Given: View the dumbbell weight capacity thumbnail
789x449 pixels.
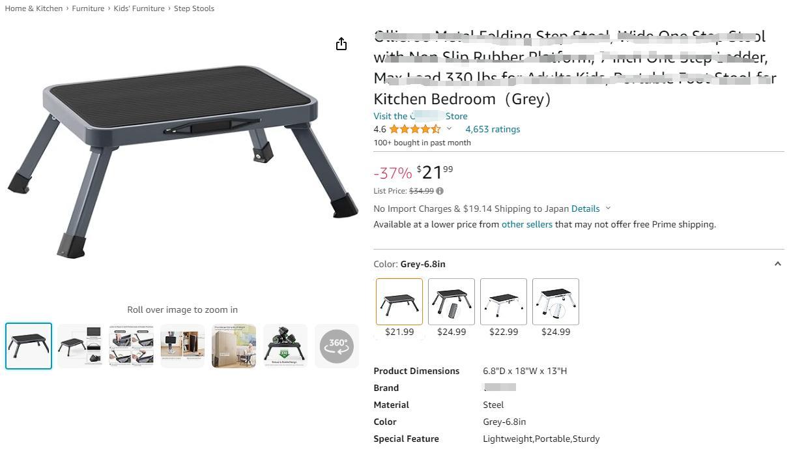Looking at the screenshot, I should 285,346.
